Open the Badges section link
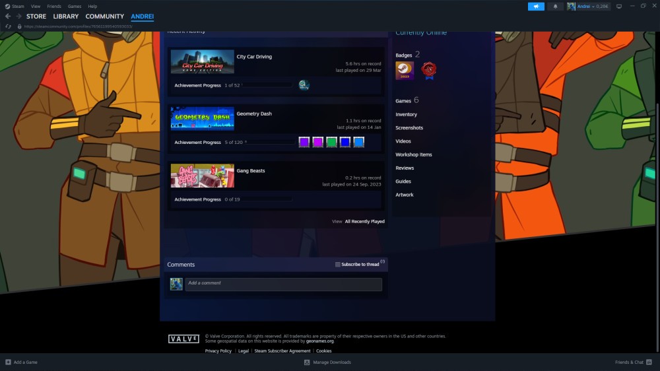This screenshot has height=371, width=660. pos(404,55)
